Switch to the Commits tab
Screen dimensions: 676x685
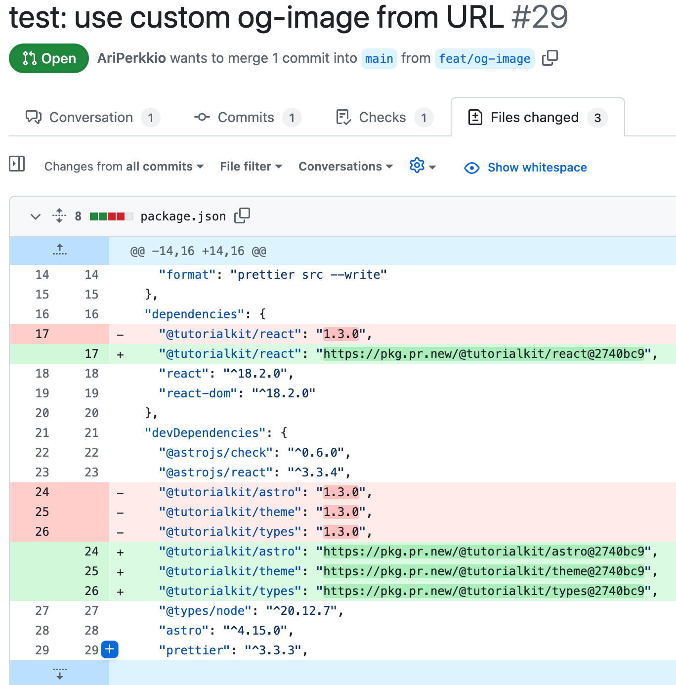click(247, 118)
